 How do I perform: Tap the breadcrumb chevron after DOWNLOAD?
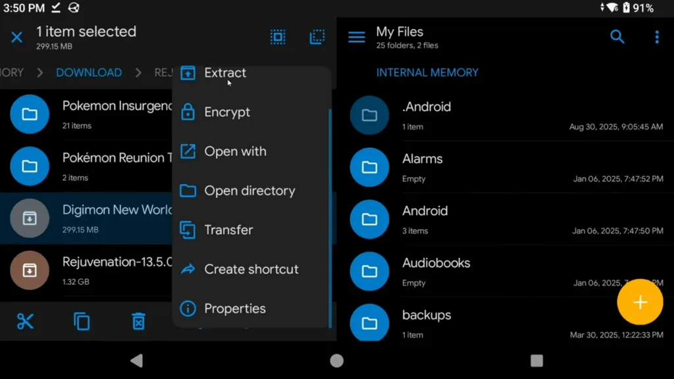140,72
